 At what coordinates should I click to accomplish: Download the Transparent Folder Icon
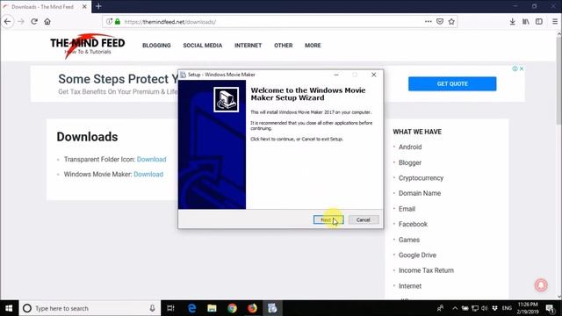tap(151, 160)
